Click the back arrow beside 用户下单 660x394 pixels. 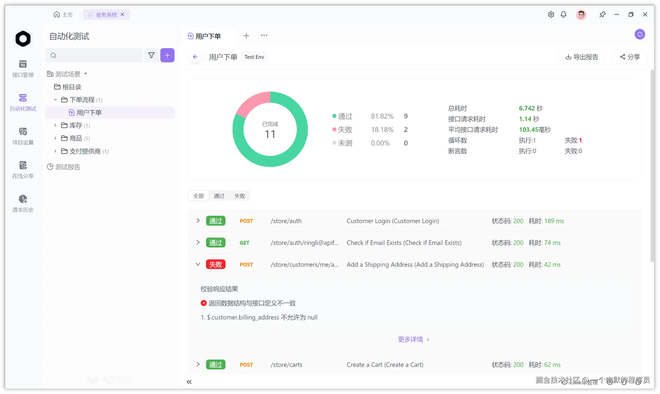point(195,57)
